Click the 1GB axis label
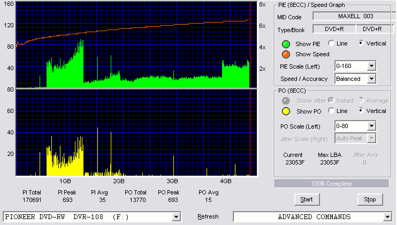Viewport: 397px width, 225px height. 65,181
